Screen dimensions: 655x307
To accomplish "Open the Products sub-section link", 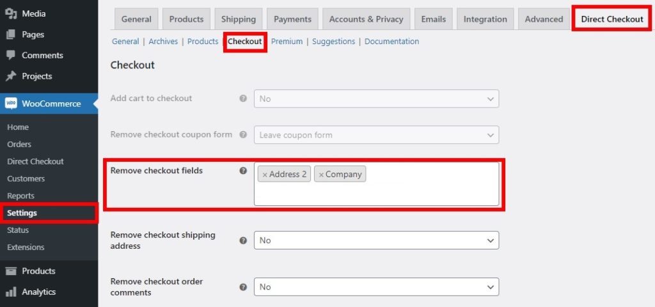I will (203, 42).
